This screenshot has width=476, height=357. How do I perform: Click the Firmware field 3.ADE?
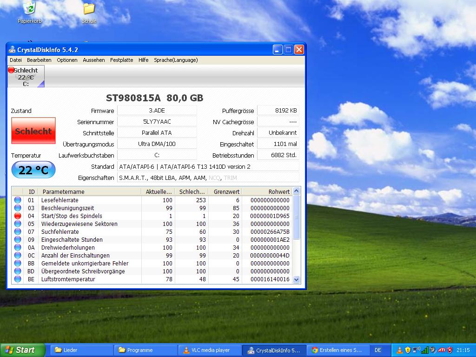tap(157, 111)
